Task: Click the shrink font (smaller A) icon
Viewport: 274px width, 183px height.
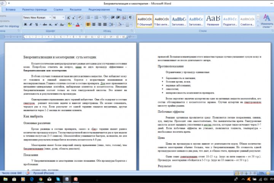Action: (x=74, y=18)
